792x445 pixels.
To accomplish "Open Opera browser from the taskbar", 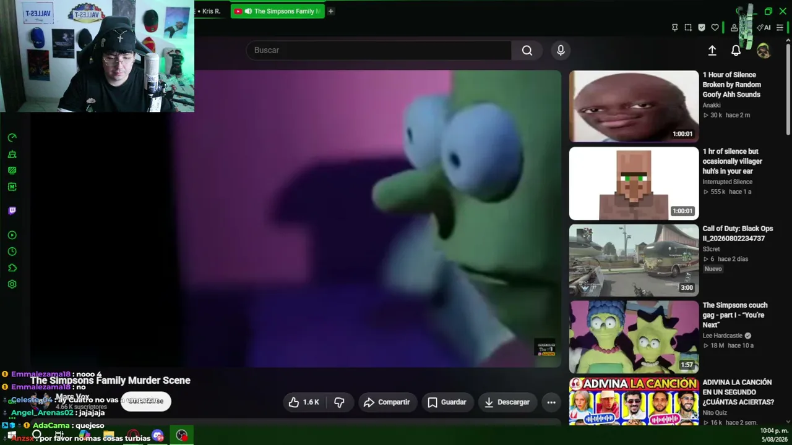I will pos(133,436).
